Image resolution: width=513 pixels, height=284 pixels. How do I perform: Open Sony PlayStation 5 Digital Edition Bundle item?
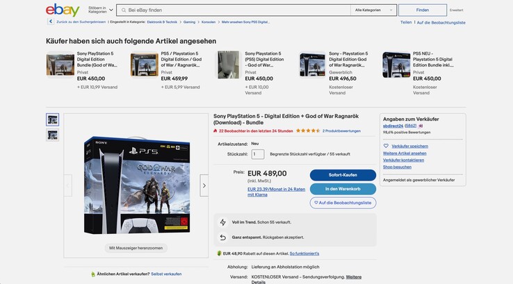83,70
